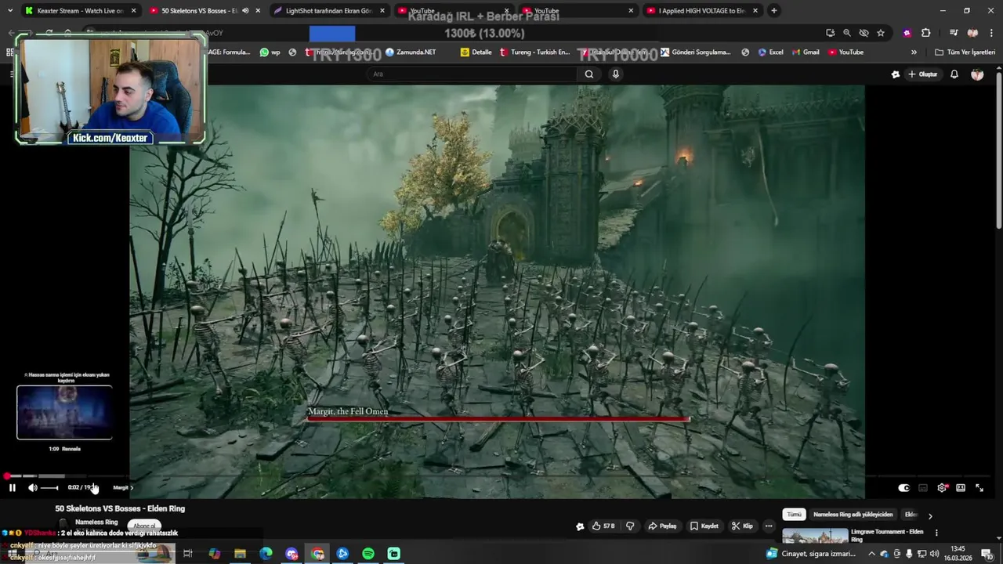Viewport: 1003px width, 564px height.
Task: Switch to I Applied HIGH VOLTAGE tab
Action: 701,11
